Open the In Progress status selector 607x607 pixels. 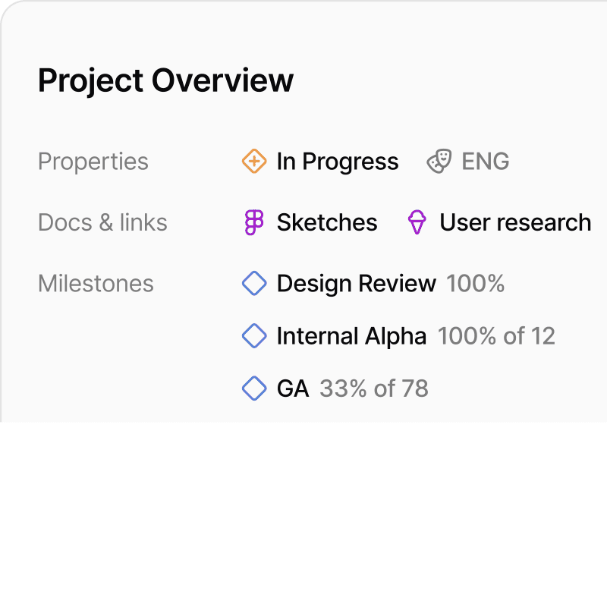[x=337, y=162]
